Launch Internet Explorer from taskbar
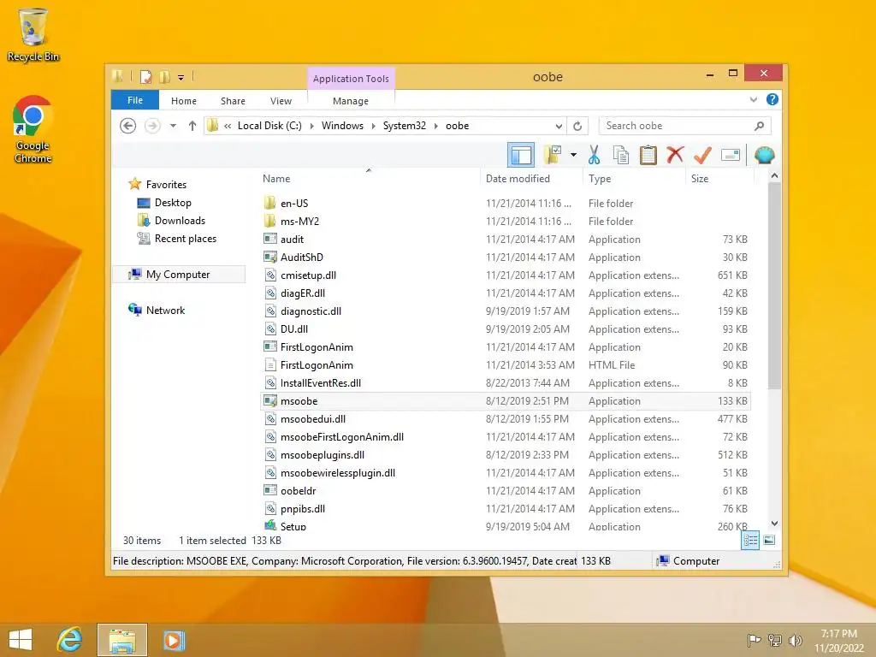 click(70, 640)
